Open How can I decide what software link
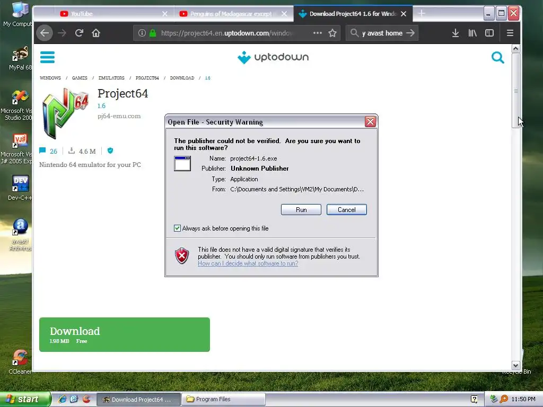Image resolution: width=543 pixels, height=407 pixels. [248, 263]
